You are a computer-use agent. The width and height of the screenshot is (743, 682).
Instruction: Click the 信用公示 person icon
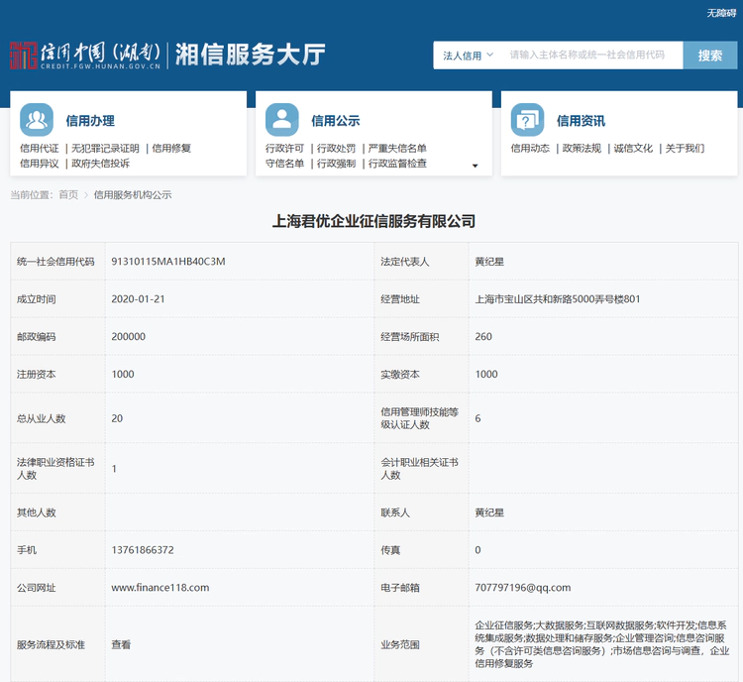[x=281, y=120]
